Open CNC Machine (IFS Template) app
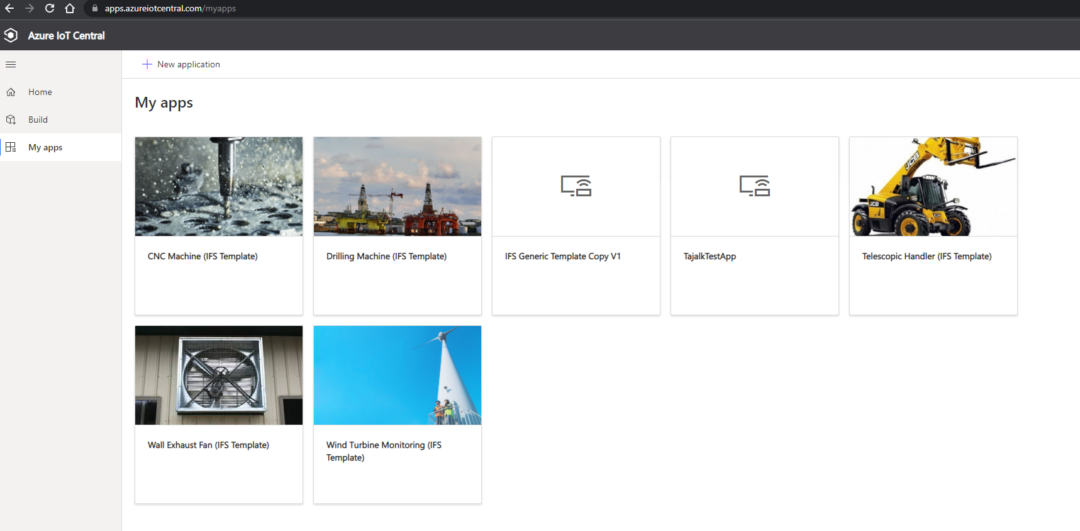This screenshot has height=531, width=1080. 203,256
